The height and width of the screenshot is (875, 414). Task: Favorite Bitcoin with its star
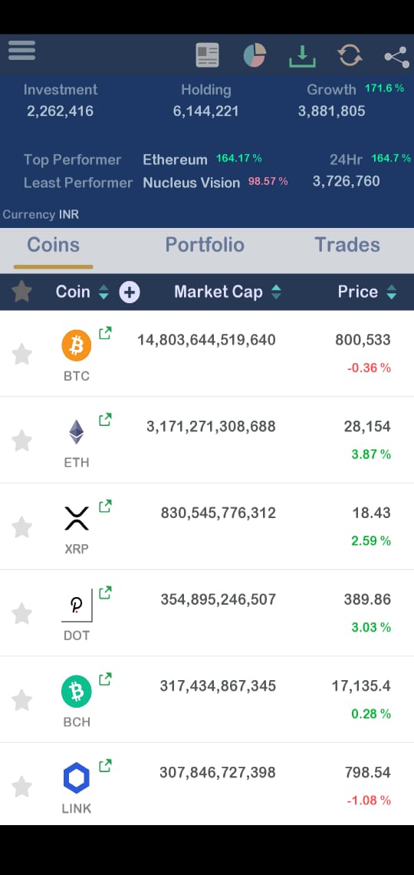pos(21,354)
